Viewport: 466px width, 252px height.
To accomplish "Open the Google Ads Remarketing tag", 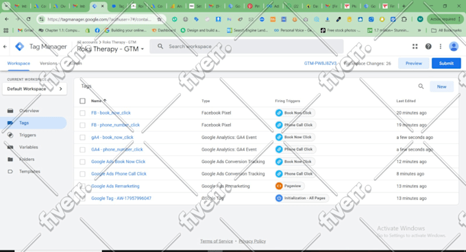I will click(115, 186).
